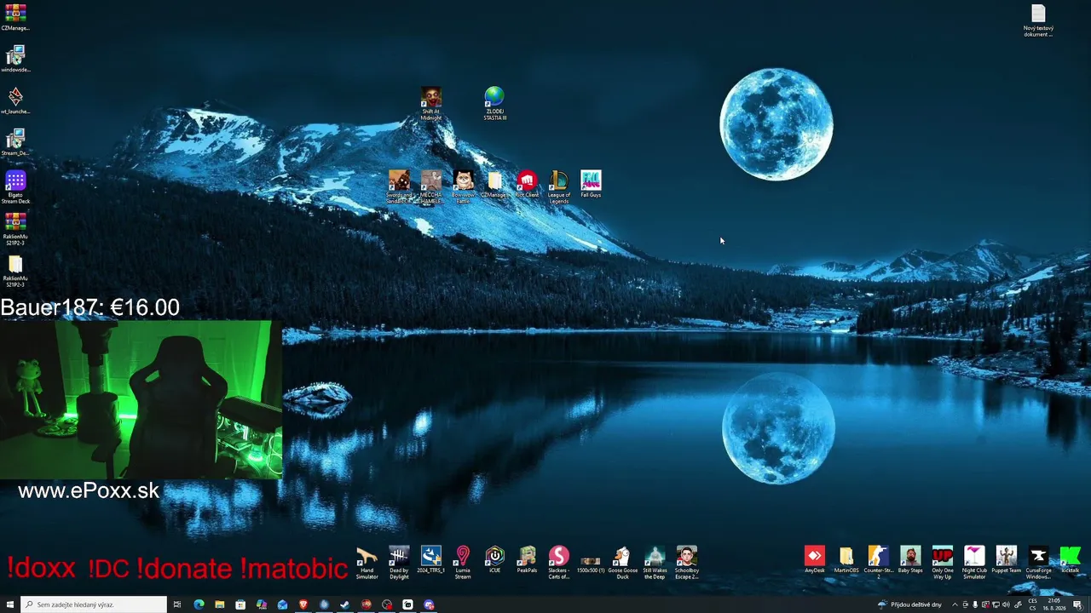Screen dimensions: 1091x613
Task: Select the Nový textový dokument file
Action: click(1038, 20)
